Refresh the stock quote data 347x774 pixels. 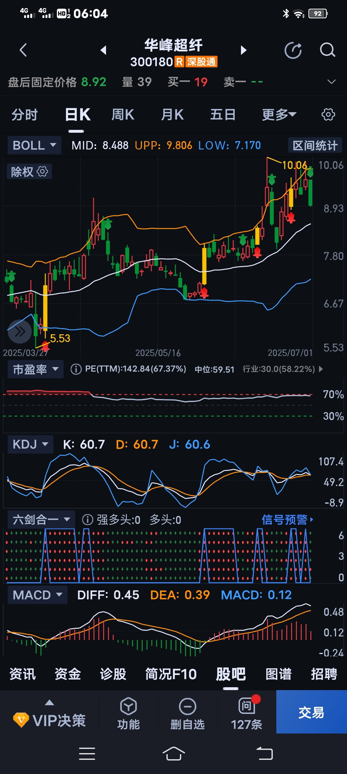[x=293, y=50]
